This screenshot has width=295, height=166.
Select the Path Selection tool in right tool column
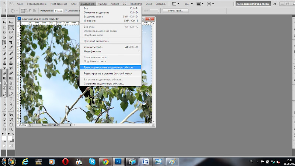[11, 104]
